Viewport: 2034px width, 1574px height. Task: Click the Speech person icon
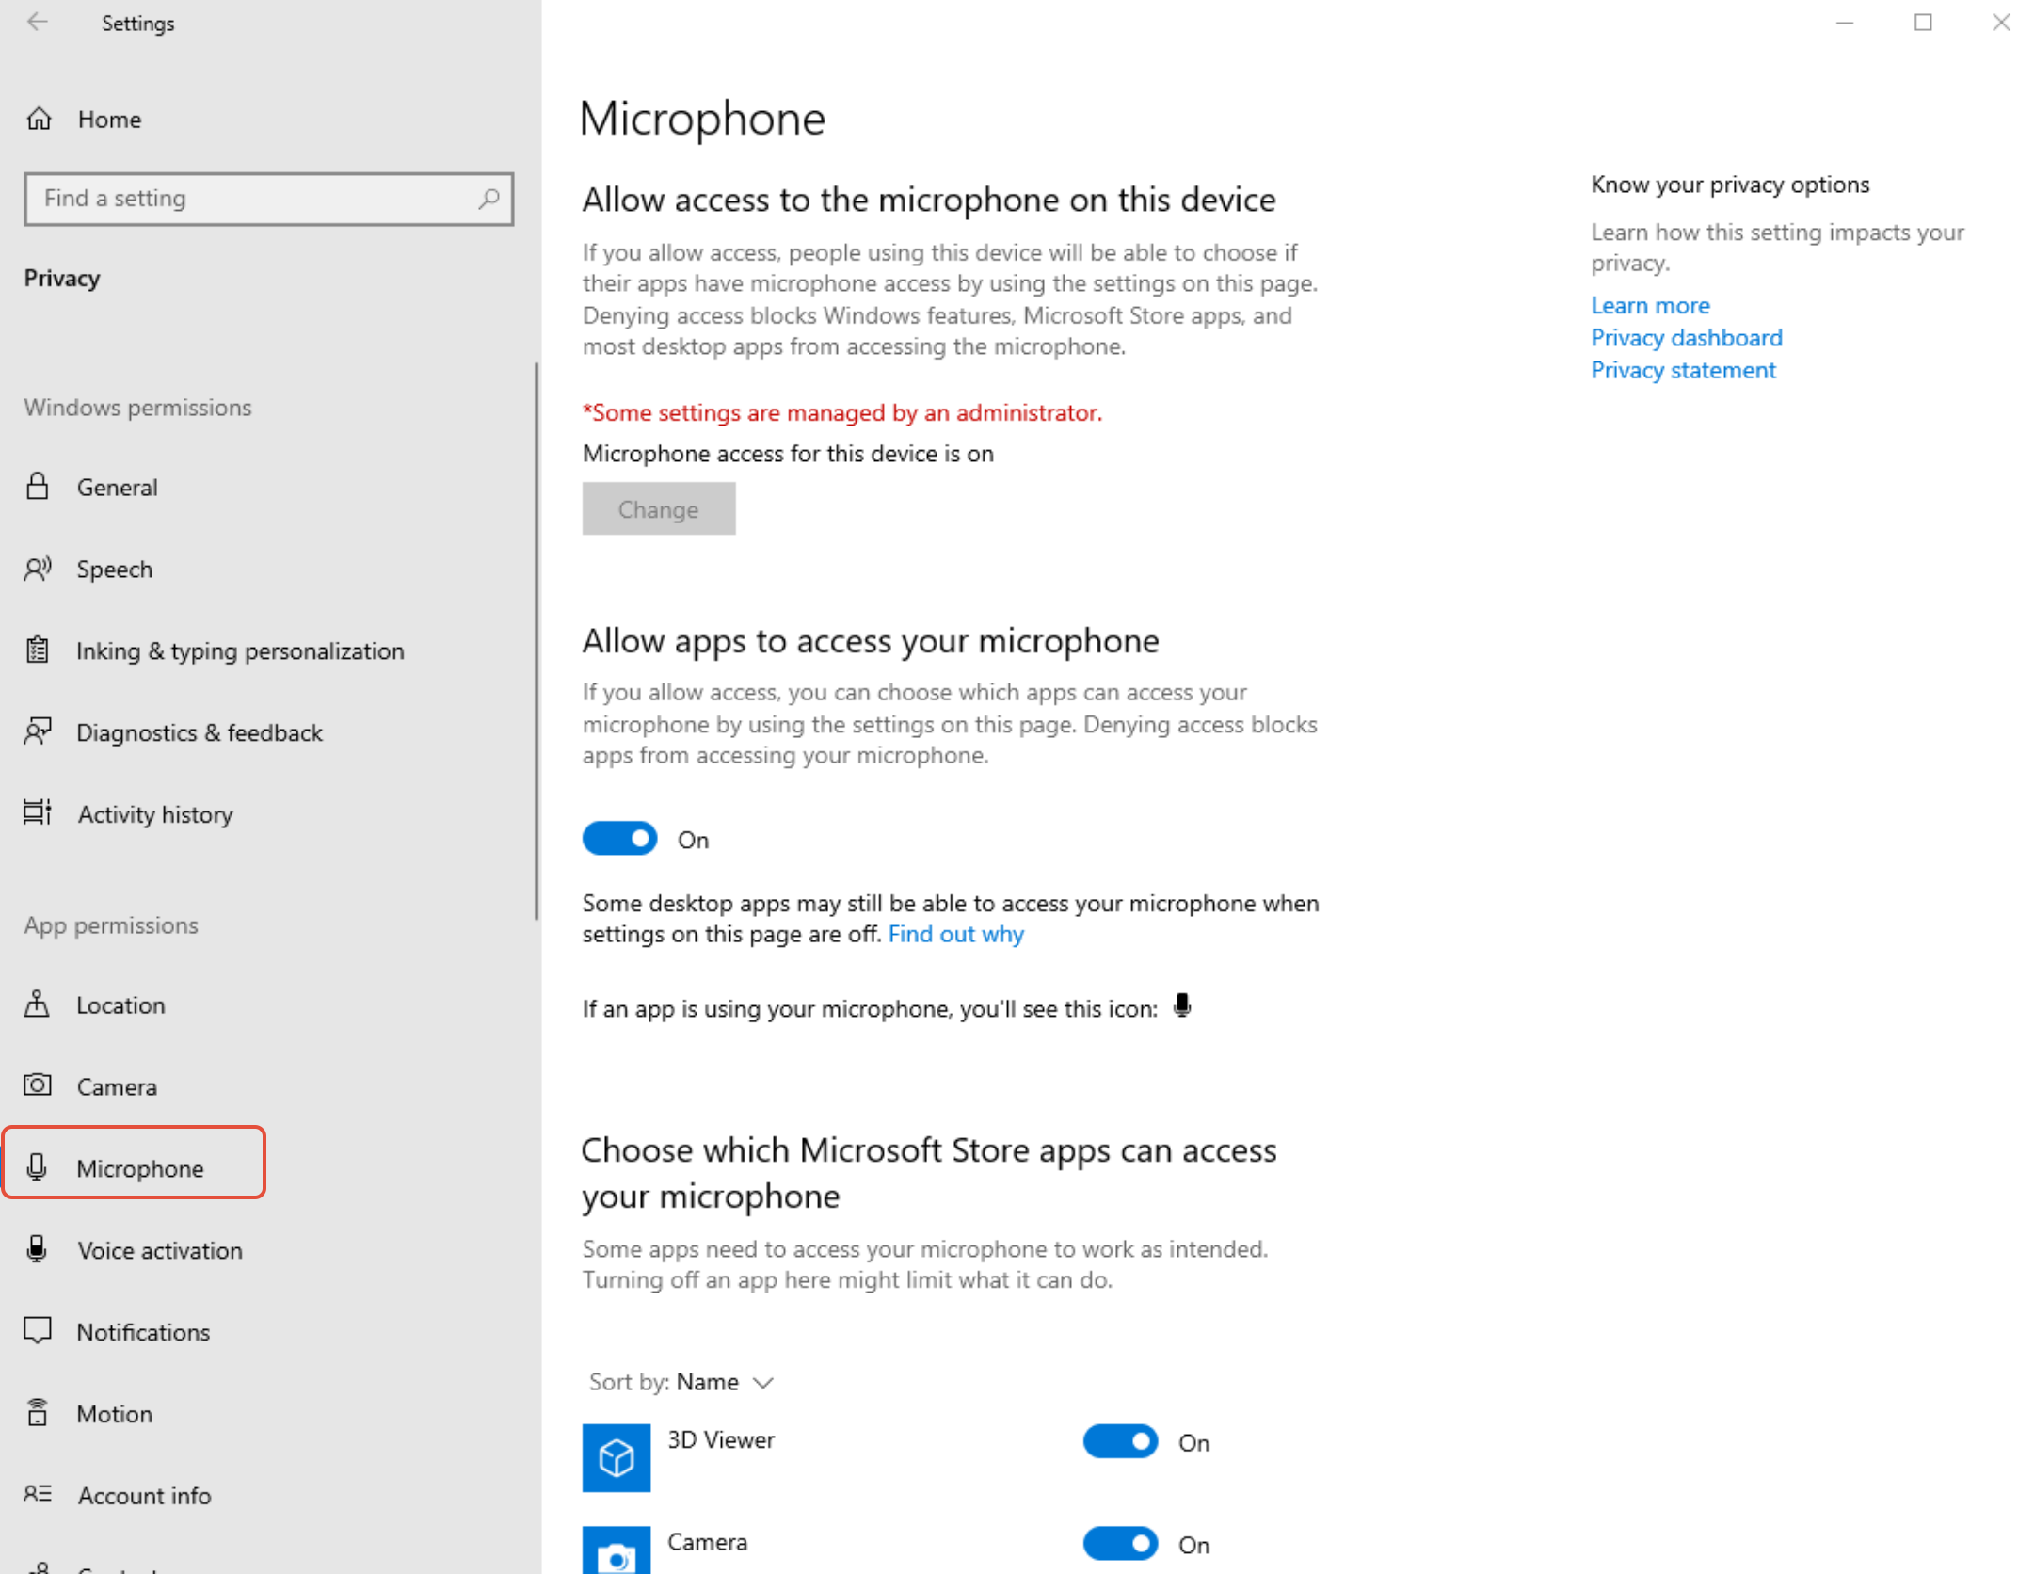38,570
